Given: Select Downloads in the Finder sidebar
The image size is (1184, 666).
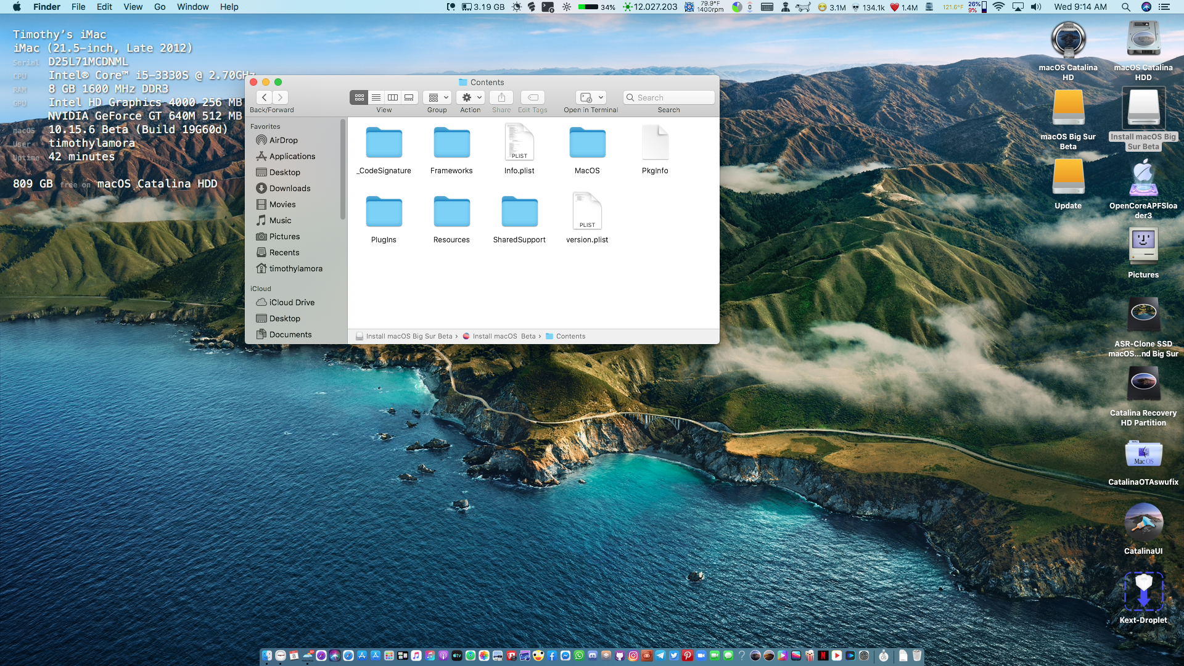Looking at the screenshot, I should 289,188.
